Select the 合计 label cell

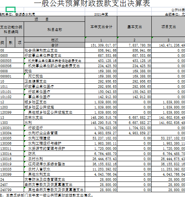point(54,45)
